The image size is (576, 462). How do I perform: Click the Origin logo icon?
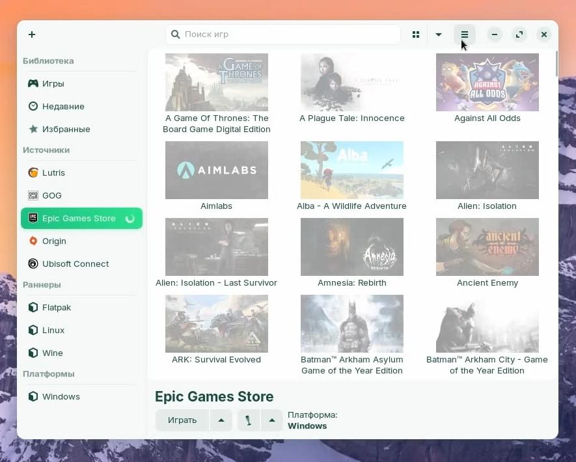click(x=33, y=241)
